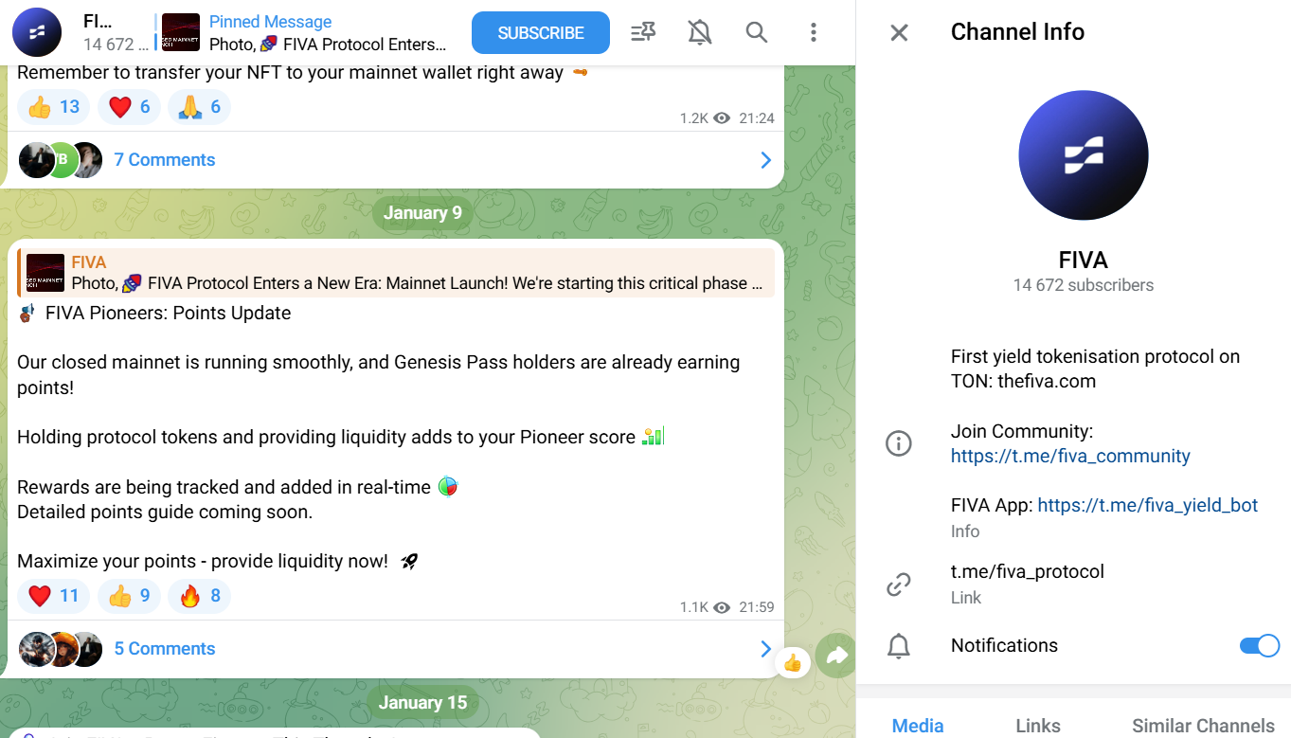
Task: Open the https://t.me/fiva_yield_bot link
Action: click(x=1148, y=505)
